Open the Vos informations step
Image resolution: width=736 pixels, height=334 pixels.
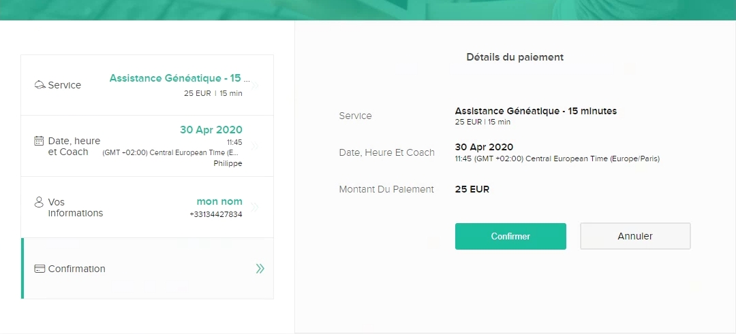(147, 207)
